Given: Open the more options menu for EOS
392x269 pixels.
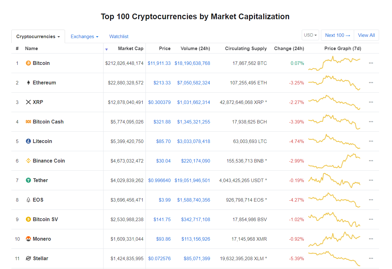Looking at the screenshot, I should [x=371, y=200].
